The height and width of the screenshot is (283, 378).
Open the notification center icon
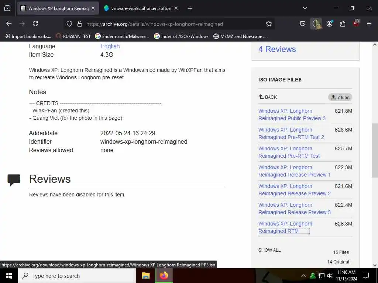pyautogui.click(x=366, y=276)
